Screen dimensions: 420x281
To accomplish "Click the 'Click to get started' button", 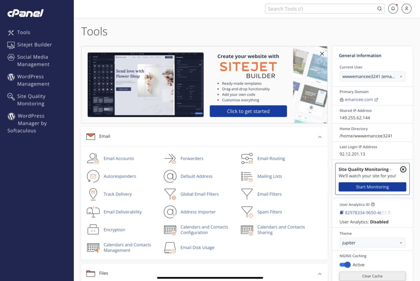I will [x=248, y=111].
